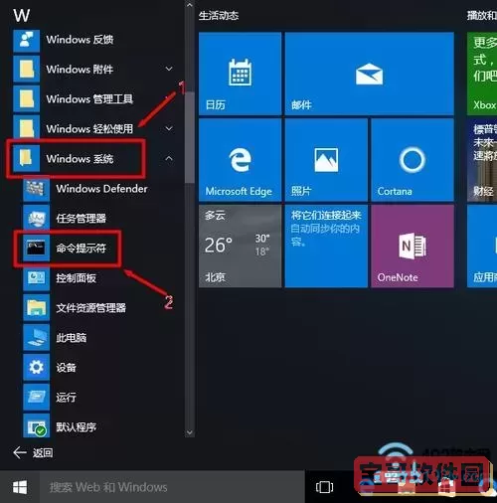Open the 将它们连接起来 sync tile

point(326,246)
